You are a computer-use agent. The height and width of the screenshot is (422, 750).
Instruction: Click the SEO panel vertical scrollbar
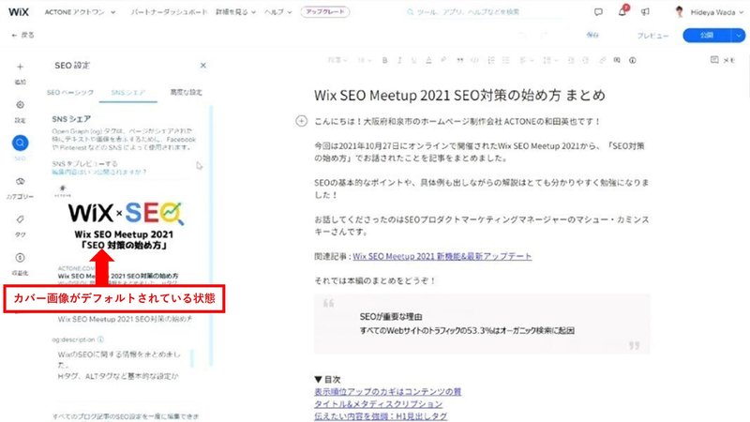210,234
